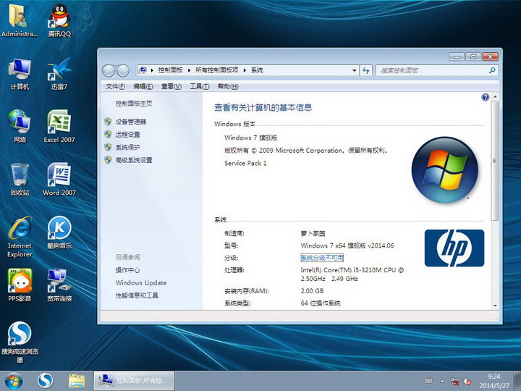Open Remote settings (远程设置) link

[127, 135]
